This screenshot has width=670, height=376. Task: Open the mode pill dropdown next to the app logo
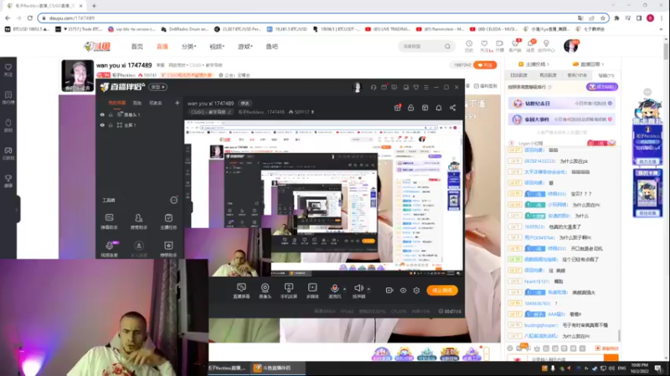157,87
